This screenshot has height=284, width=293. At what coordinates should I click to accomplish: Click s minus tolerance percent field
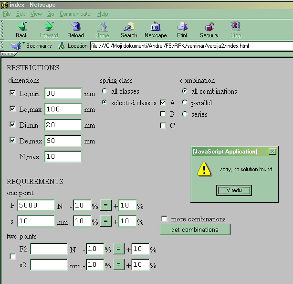pos(82,221)
